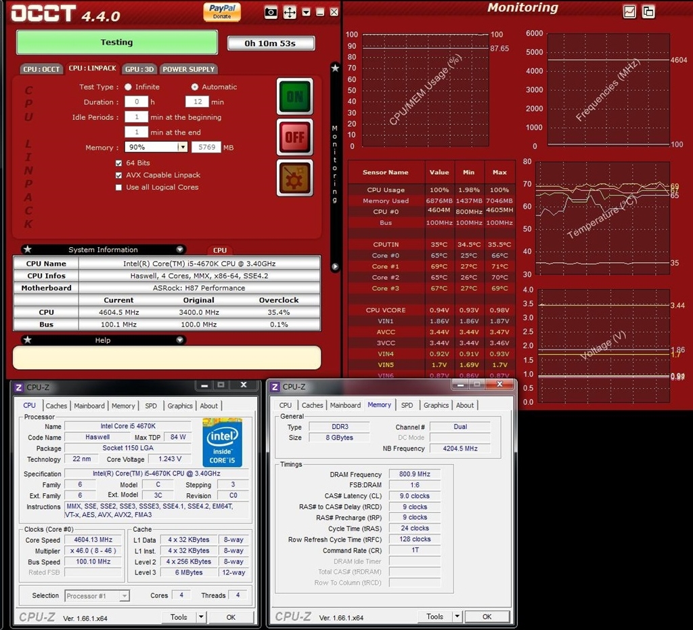Click the Voltage graph in Monitoring
The height and width of the screenshot is (630, 693).
[604, 346]
